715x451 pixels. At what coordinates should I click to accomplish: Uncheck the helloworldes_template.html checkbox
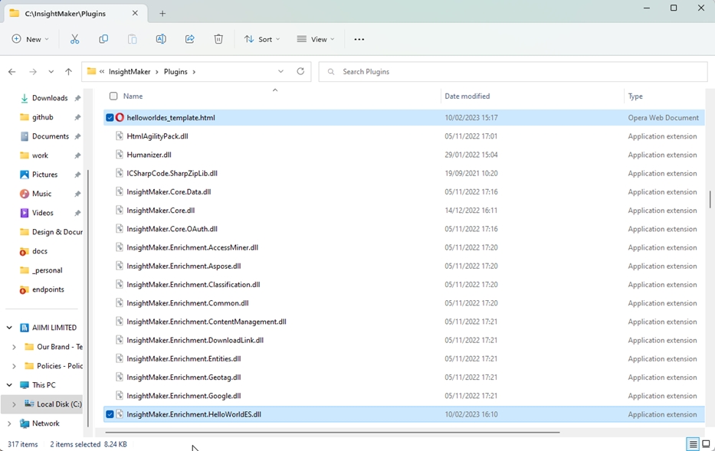(110, 118)
